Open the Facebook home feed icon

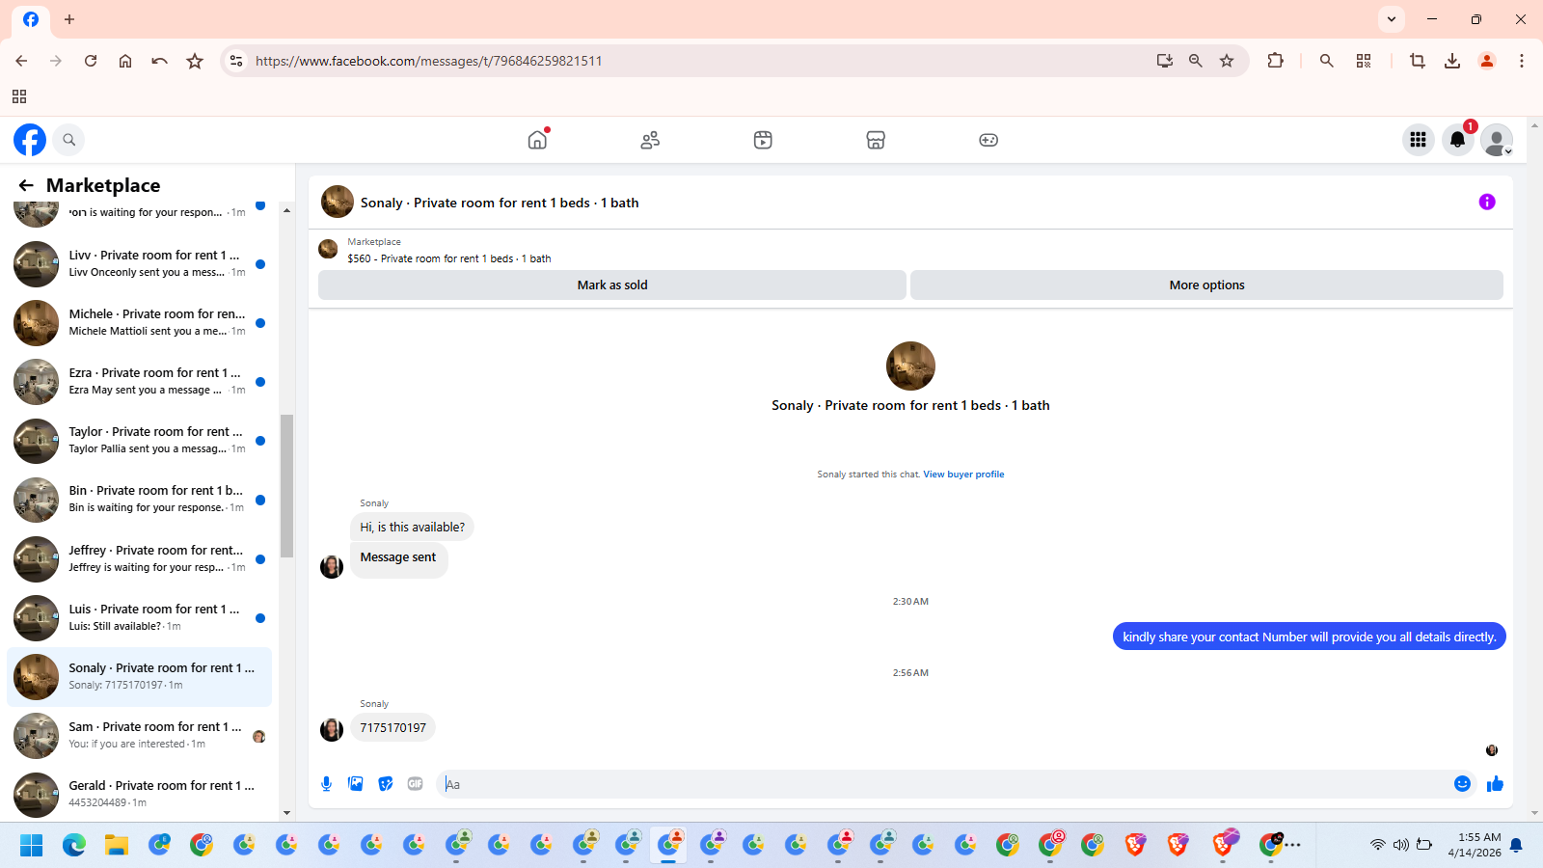537,140
